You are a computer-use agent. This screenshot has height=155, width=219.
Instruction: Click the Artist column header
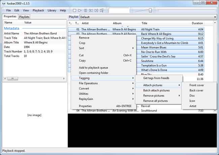click(96, 23)
